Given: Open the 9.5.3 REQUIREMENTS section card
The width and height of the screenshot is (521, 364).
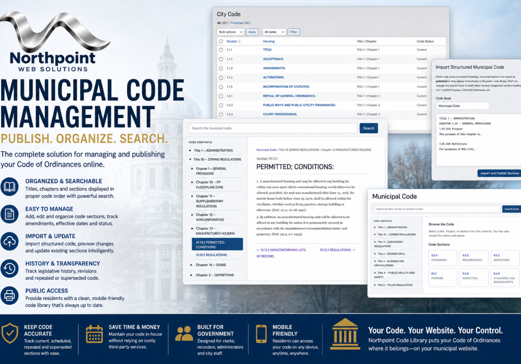Looking at the screenshot, I should (x=474, y=258).
